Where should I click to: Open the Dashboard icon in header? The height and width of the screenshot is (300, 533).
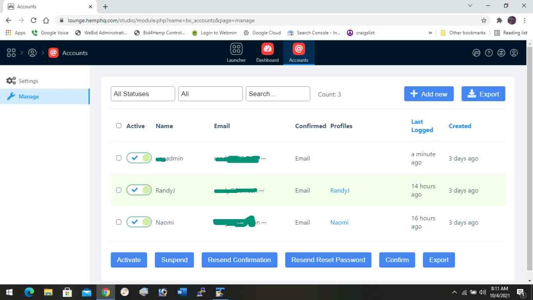[267, 52]
